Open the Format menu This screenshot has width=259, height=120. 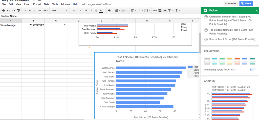(x=37, y=4)
